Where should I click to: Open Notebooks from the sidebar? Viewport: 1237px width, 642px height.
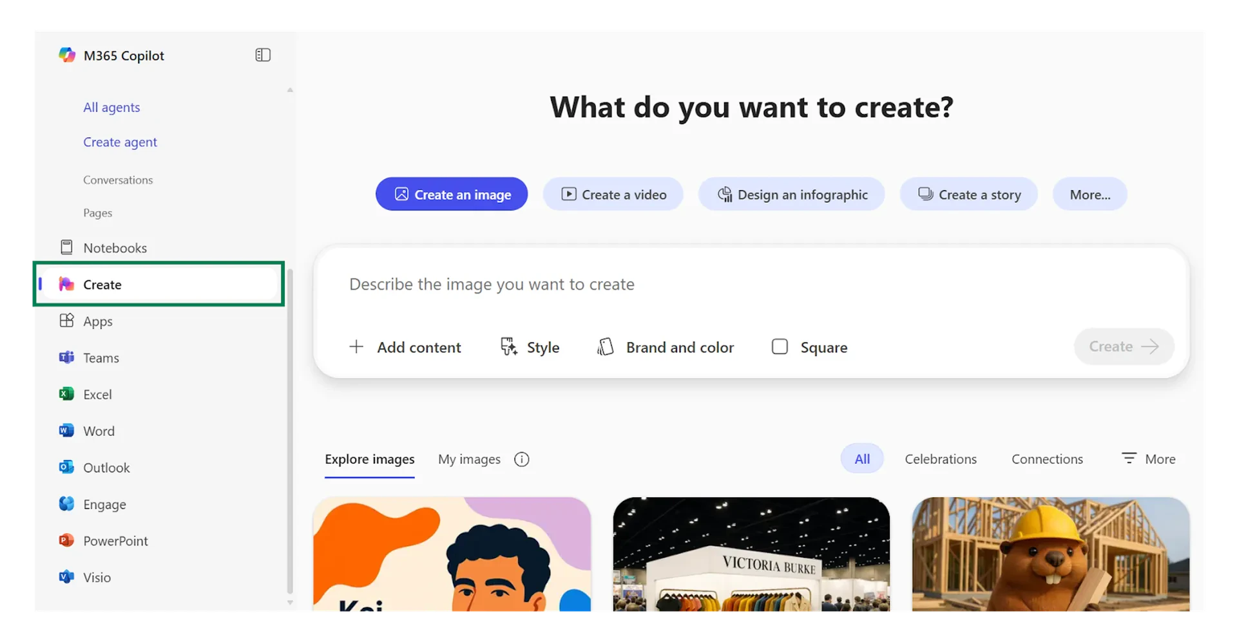[x=115, y=247]
